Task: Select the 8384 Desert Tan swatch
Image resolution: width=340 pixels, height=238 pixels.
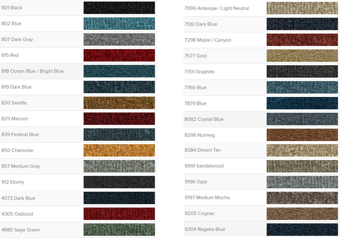Action: pyautogui.click(x=302, y=150)
